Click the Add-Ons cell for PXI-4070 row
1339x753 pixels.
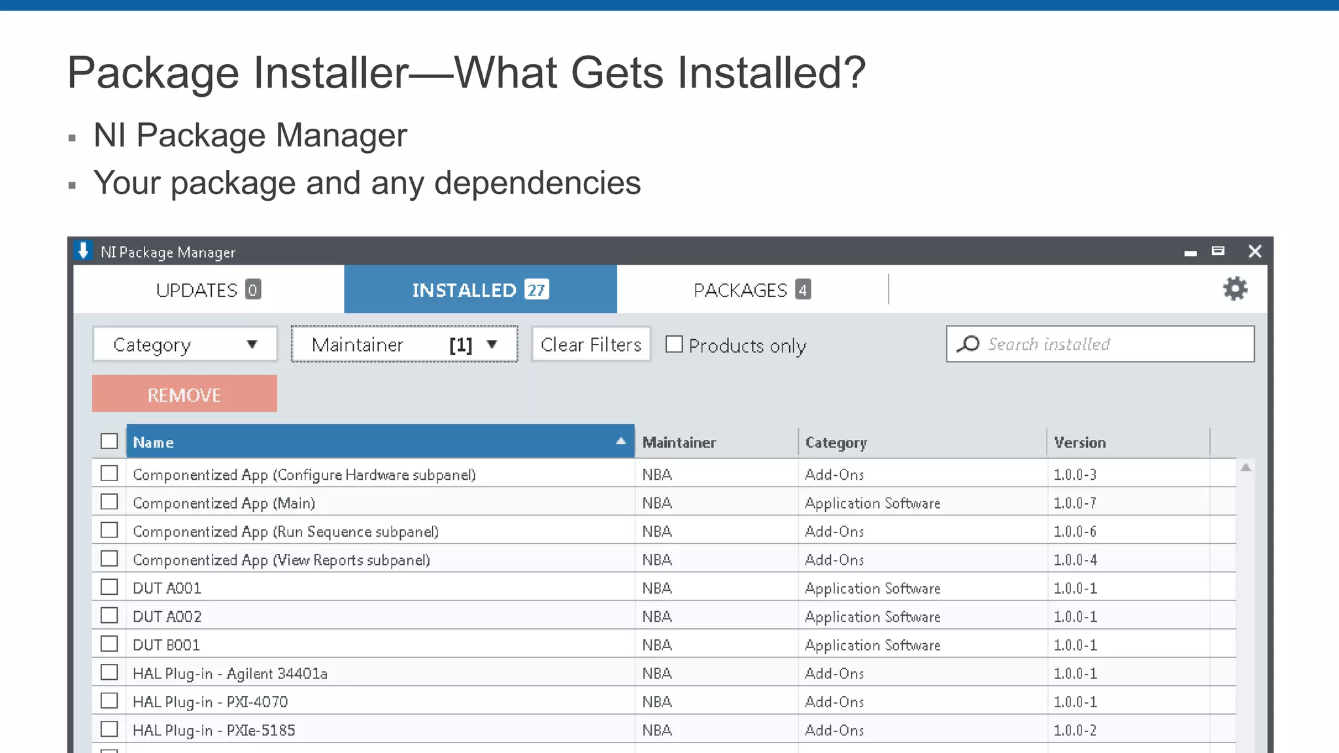tap(834, 702)
